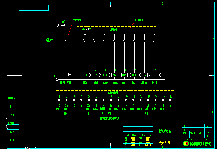Click the 10A fuse symbol
Screen dimensions: 217x149
pos(63,25)
